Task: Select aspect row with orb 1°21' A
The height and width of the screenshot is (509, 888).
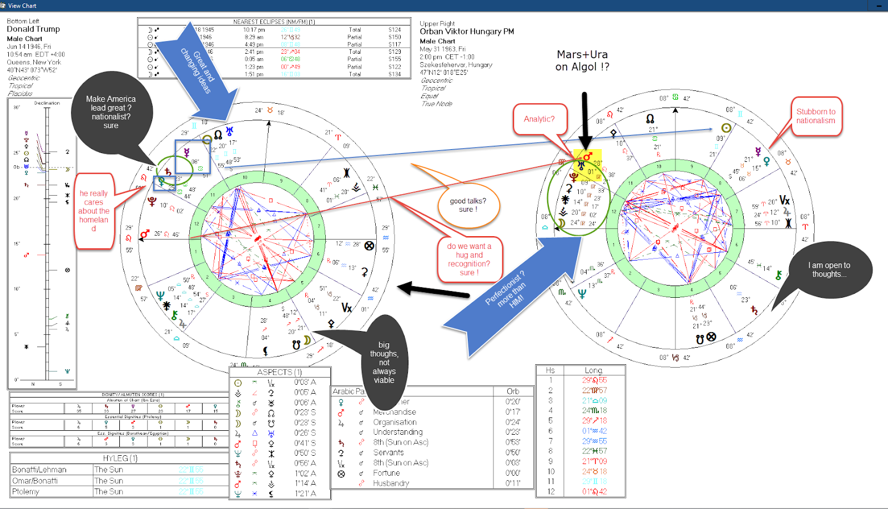Action: coord(280,493)
